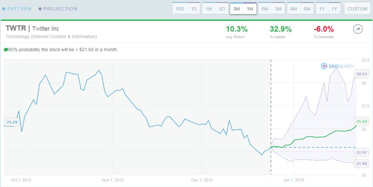Click the share arrow icon
Screen dimensions: 373x187
coord(358,30)
